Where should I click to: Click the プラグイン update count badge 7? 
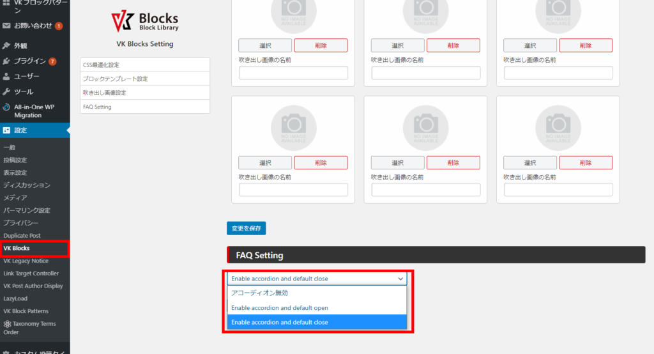52,61
